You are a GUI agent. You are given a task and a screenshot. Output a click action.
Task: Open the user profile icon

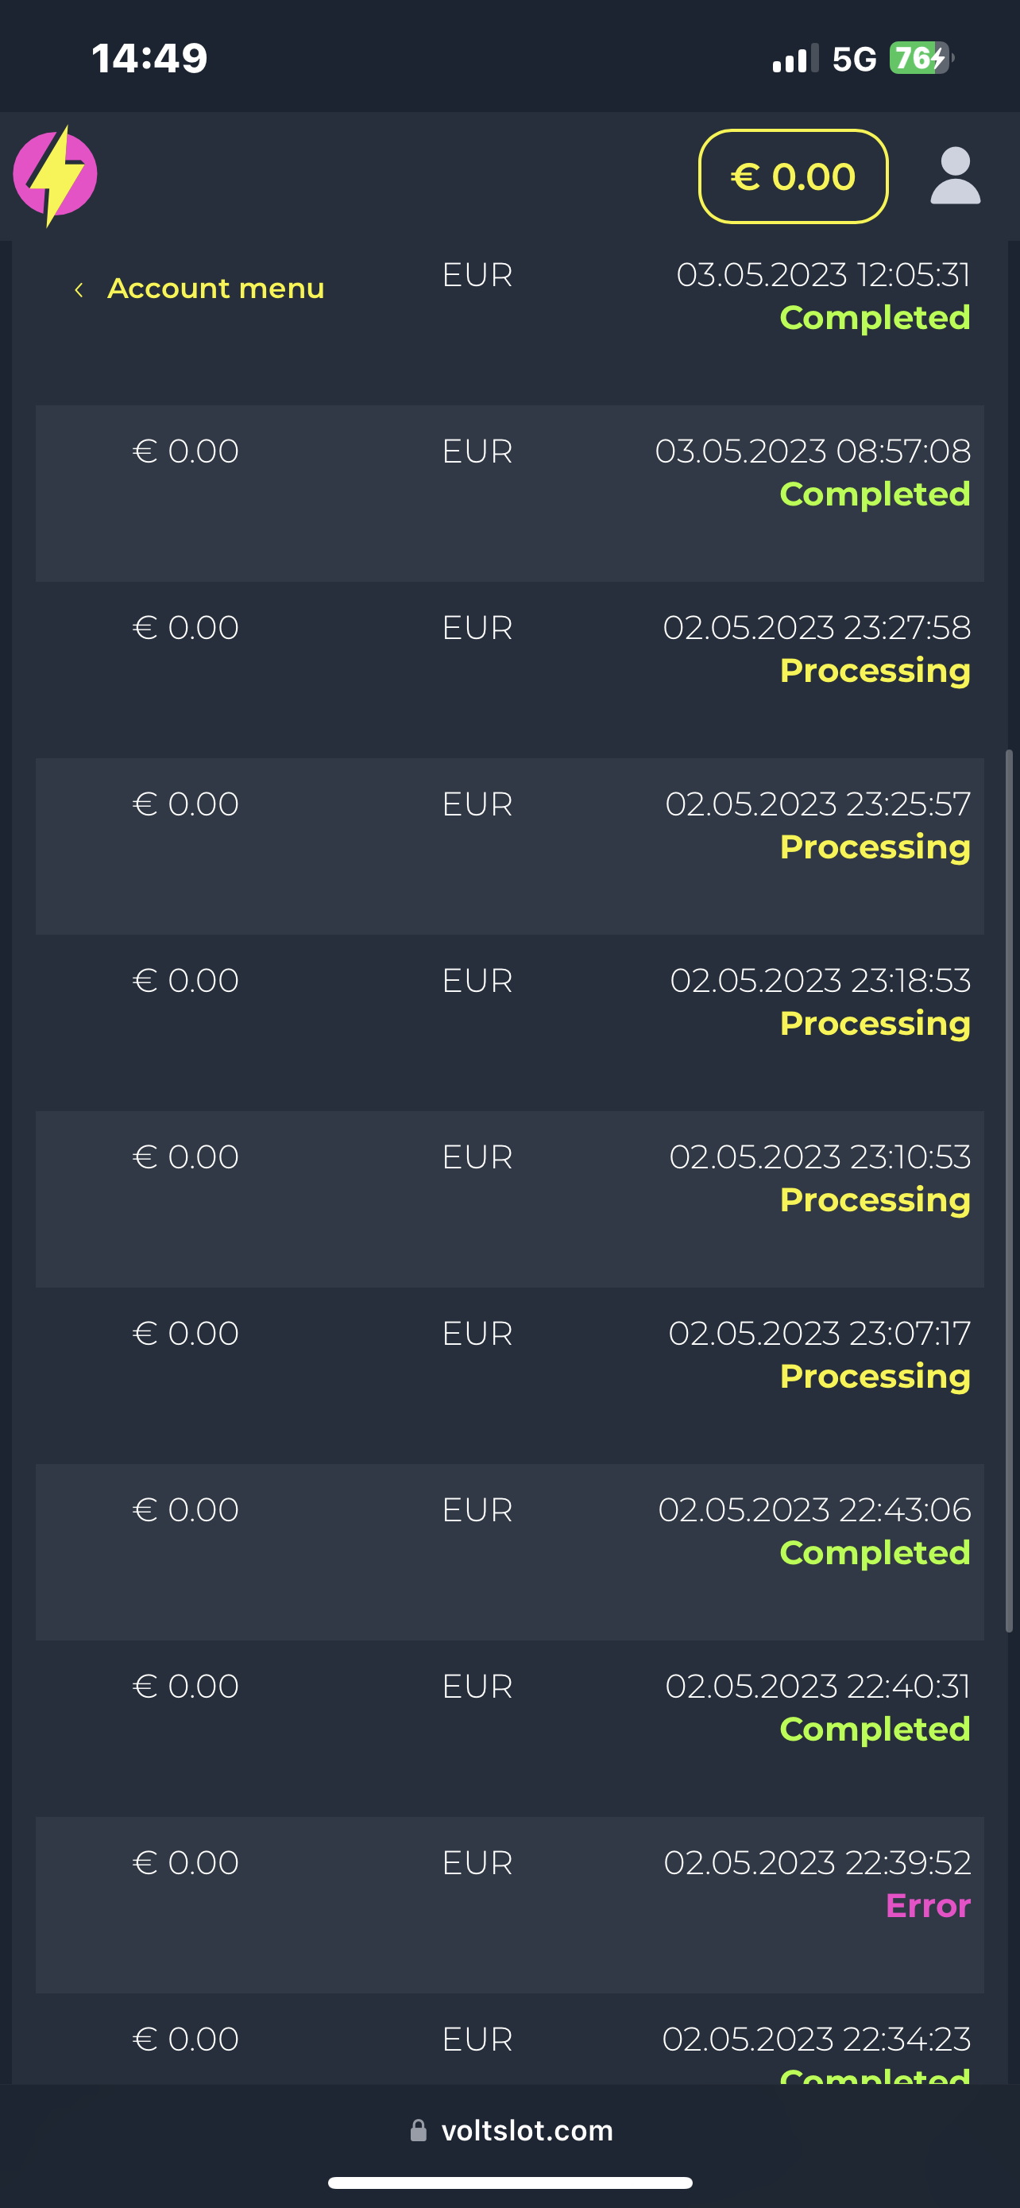(955, 176)
